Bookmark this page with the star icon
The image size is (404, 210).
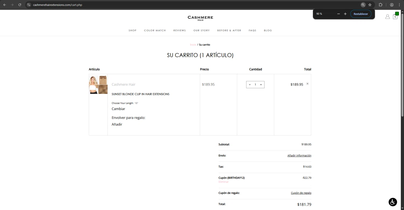(370, 5)
